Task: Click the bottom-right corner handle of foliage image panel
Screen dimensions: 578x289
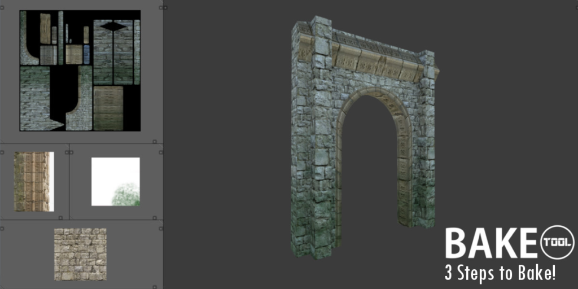Action: [x=160, y=216]
